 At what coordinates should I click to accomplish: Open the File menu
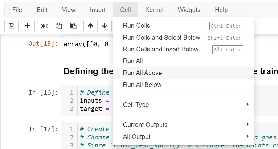pos(17,10)
